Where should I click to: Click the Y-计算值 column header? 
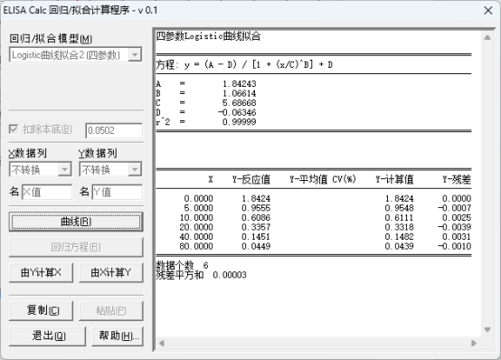[394, 179]
